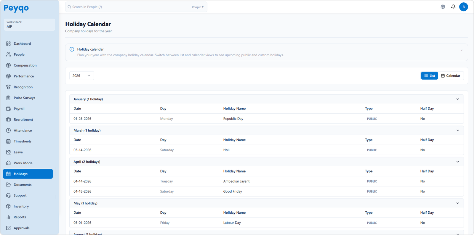Switch to List view
This screenshot has width=474, height=235.
430,76
